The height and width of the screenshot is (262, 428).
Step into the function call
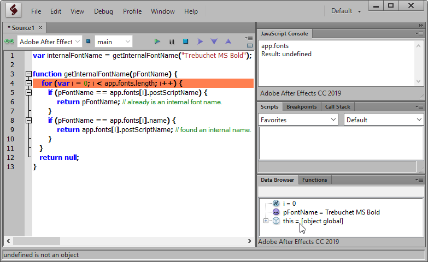[214, 41]
